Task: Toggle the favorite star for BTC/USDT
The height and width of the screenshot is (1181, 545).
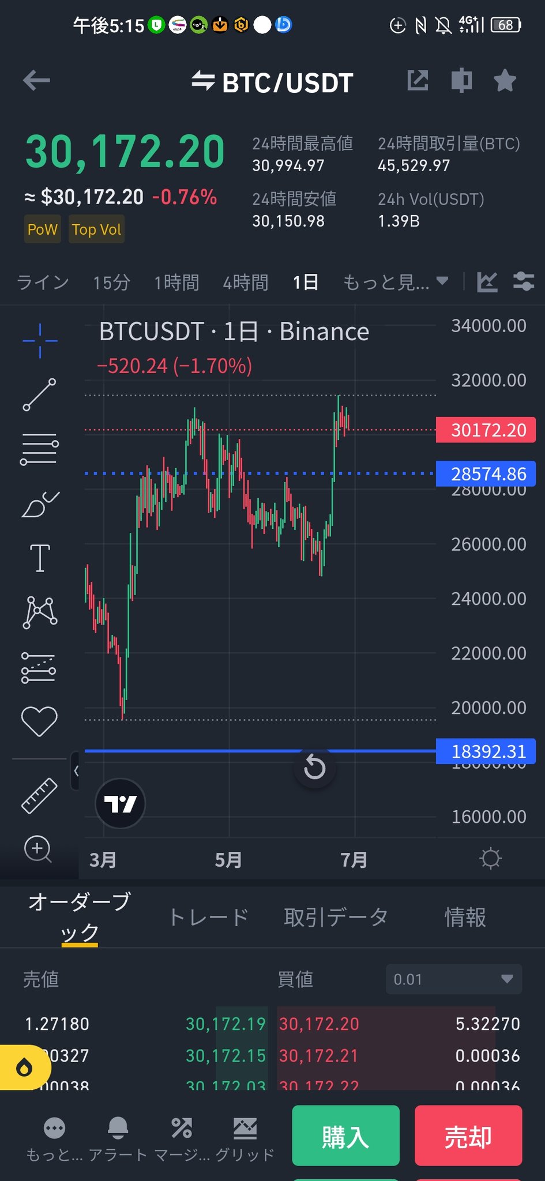Action: [505, 81]
